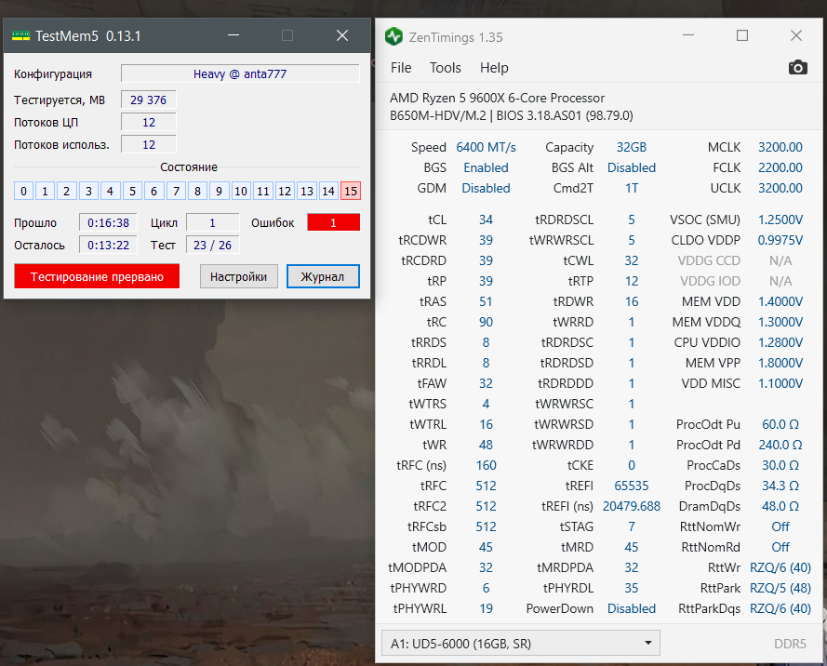Viewport: 827px width, 666px height.
Task: Click the tPHYRDL value 35
Action: [632, 588]
